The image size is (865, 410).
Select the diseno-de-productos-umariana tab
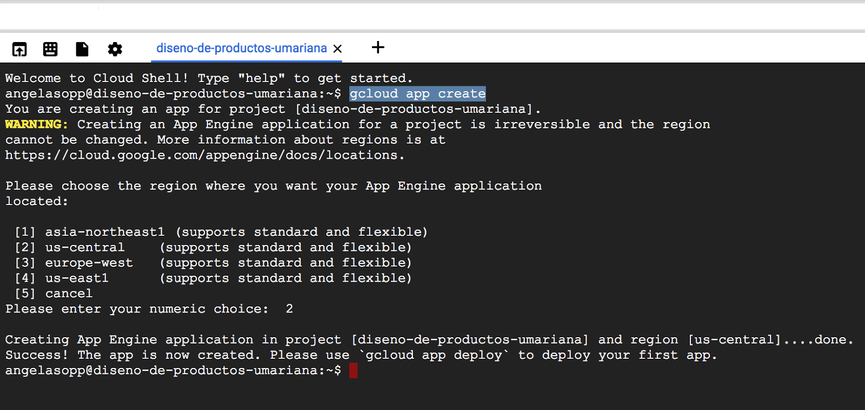tap(241, 49)
